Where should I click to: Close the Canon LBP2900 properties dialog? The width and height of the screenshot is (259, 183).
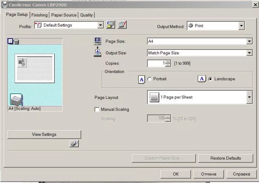(255, 5)
